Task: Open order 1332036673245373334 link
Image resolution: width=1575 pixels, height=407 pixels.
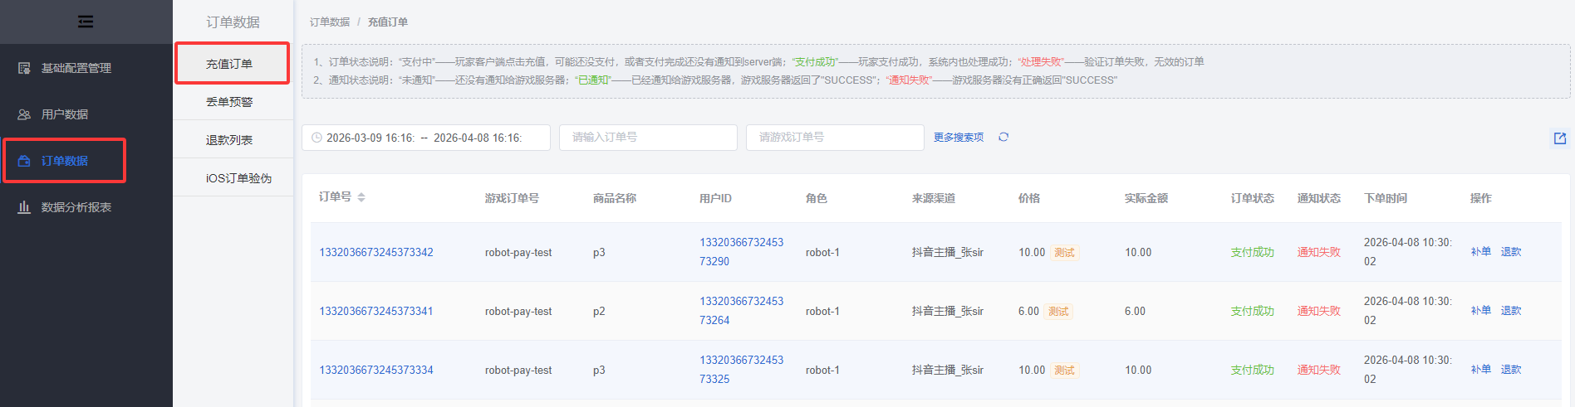Action: click(376, 370)
